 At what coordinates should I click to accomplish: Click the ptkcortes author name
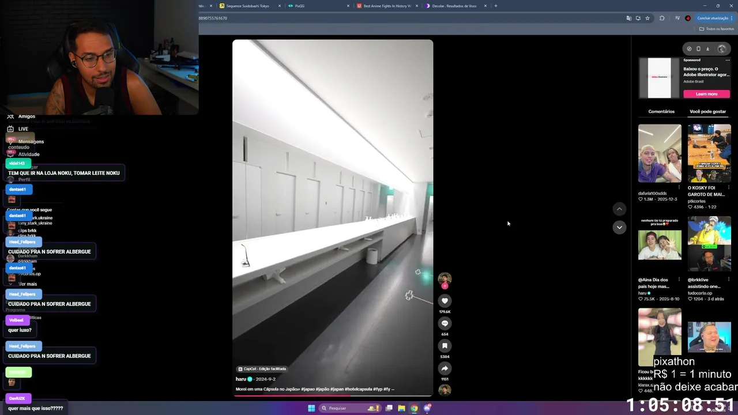point(696,201)
